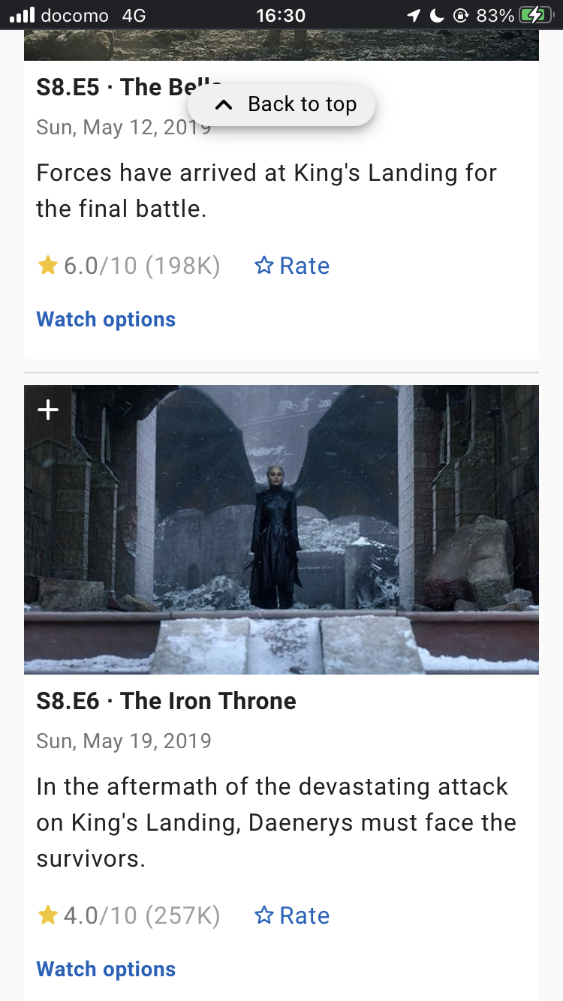Viewport: 563px width, 1001px height.
Task: Tap the battery icon in status bar
Action: click(x=535, y=15)
